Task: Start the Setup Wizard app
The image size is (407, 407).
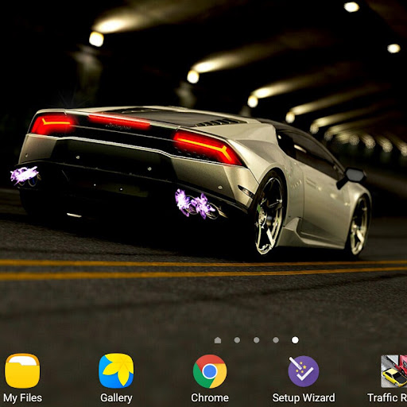Action: click(x=304, y=371)
